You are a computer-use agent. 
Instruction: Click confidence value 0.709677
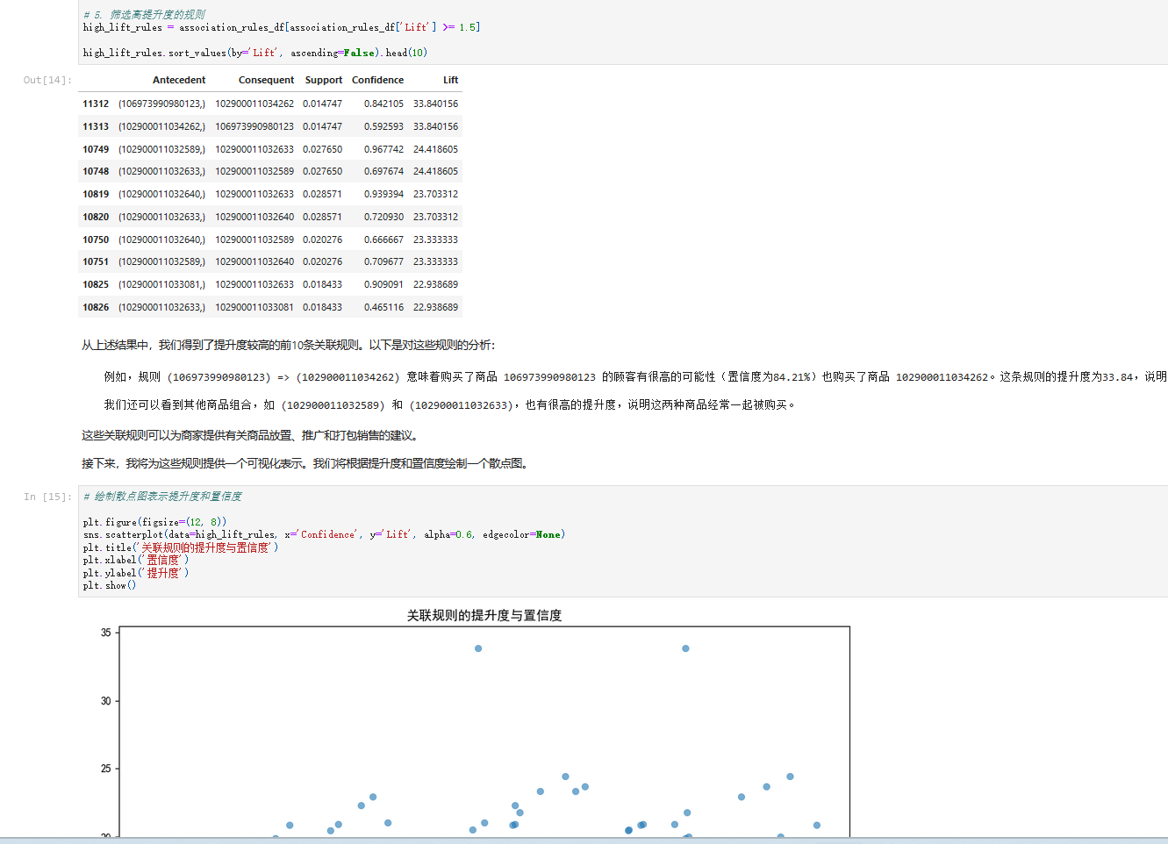[x=383, y=261]
